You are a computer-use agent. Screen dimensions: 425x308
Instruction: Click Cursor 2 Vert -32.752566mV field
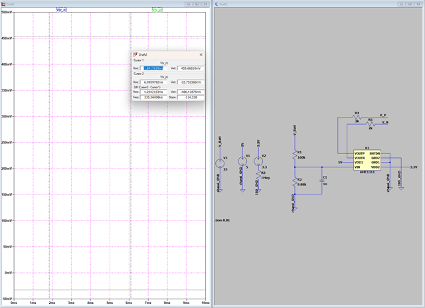pos(191,82)
